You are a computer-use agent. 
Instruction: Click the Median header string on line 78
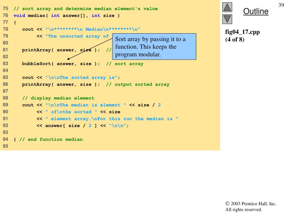click(93, 29)
